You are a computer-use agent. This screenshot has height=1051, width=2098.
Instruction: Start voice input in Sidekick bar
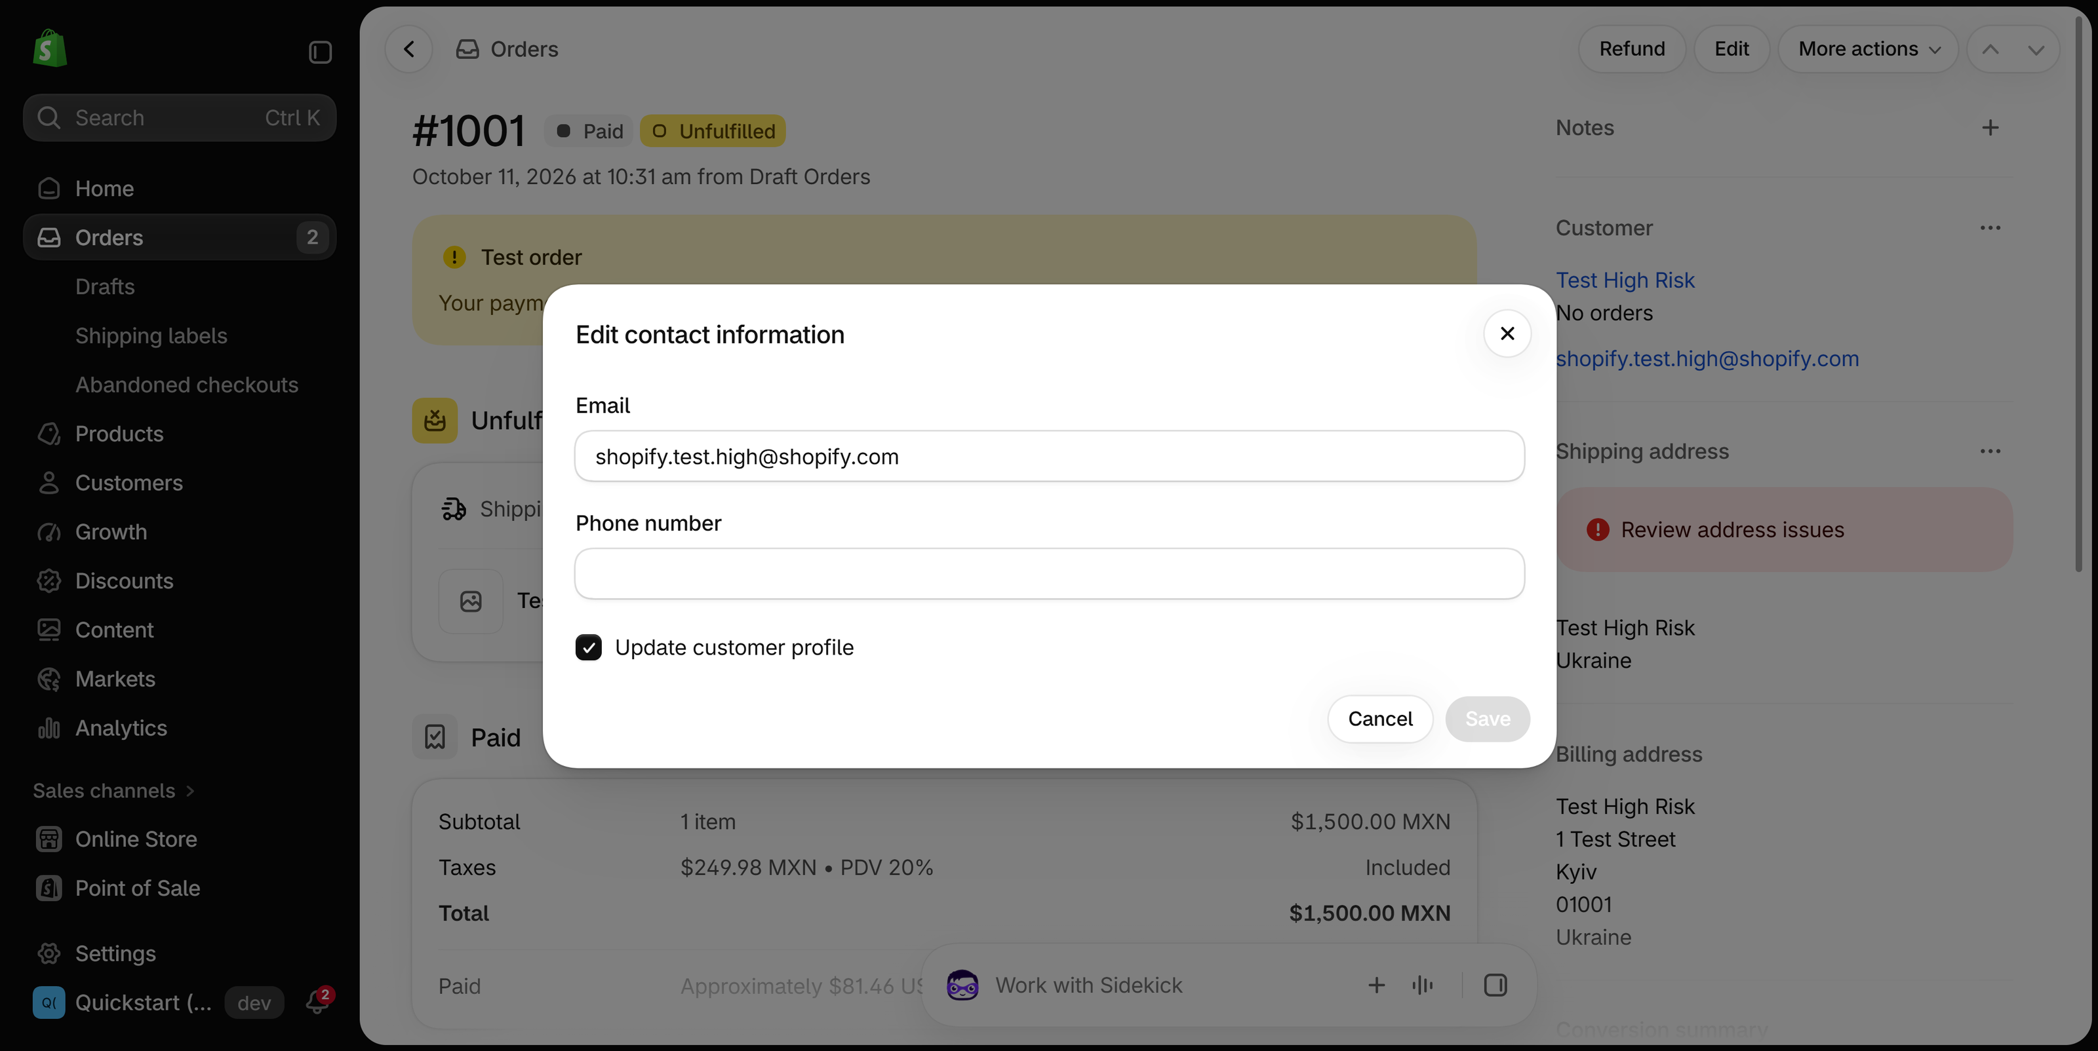point(1422,985)
